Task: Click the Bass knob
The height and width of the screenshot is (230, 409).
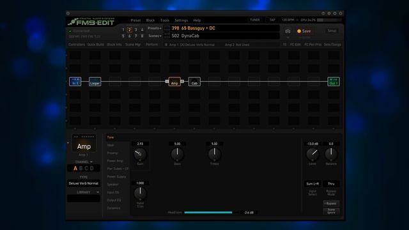Action: pyautogui.click(x=177, y=155)
